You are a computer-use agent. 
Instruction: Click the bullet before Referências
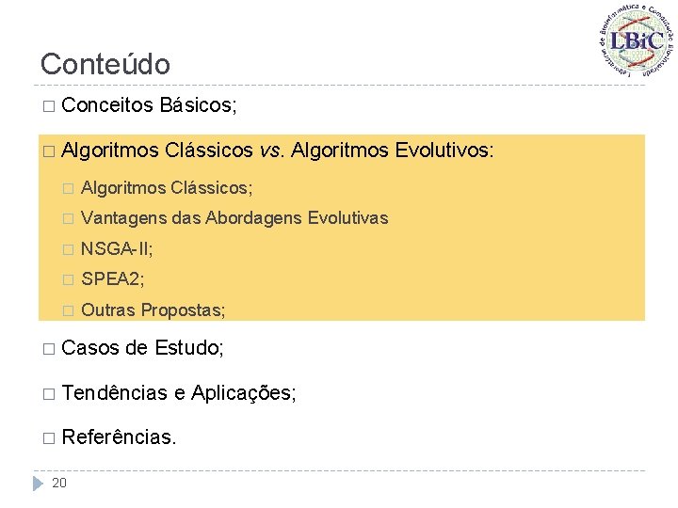tap(48, 437)
